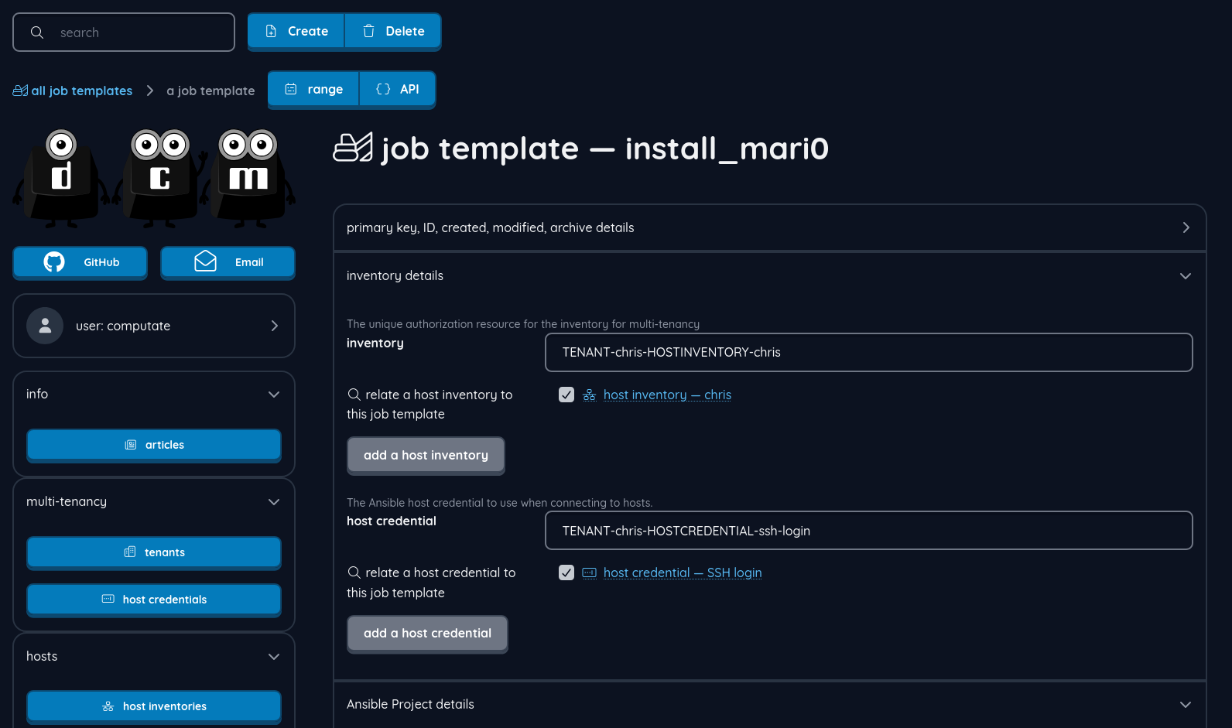1232x728 pixels.
Task: Uncheck the host credential SSH login checkbox
Action: click(566, 572)
